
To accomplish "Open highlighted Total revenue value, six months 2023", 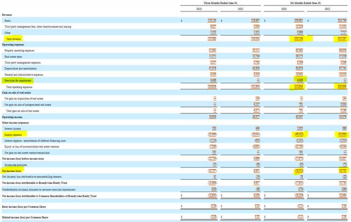I will (299, 39).
